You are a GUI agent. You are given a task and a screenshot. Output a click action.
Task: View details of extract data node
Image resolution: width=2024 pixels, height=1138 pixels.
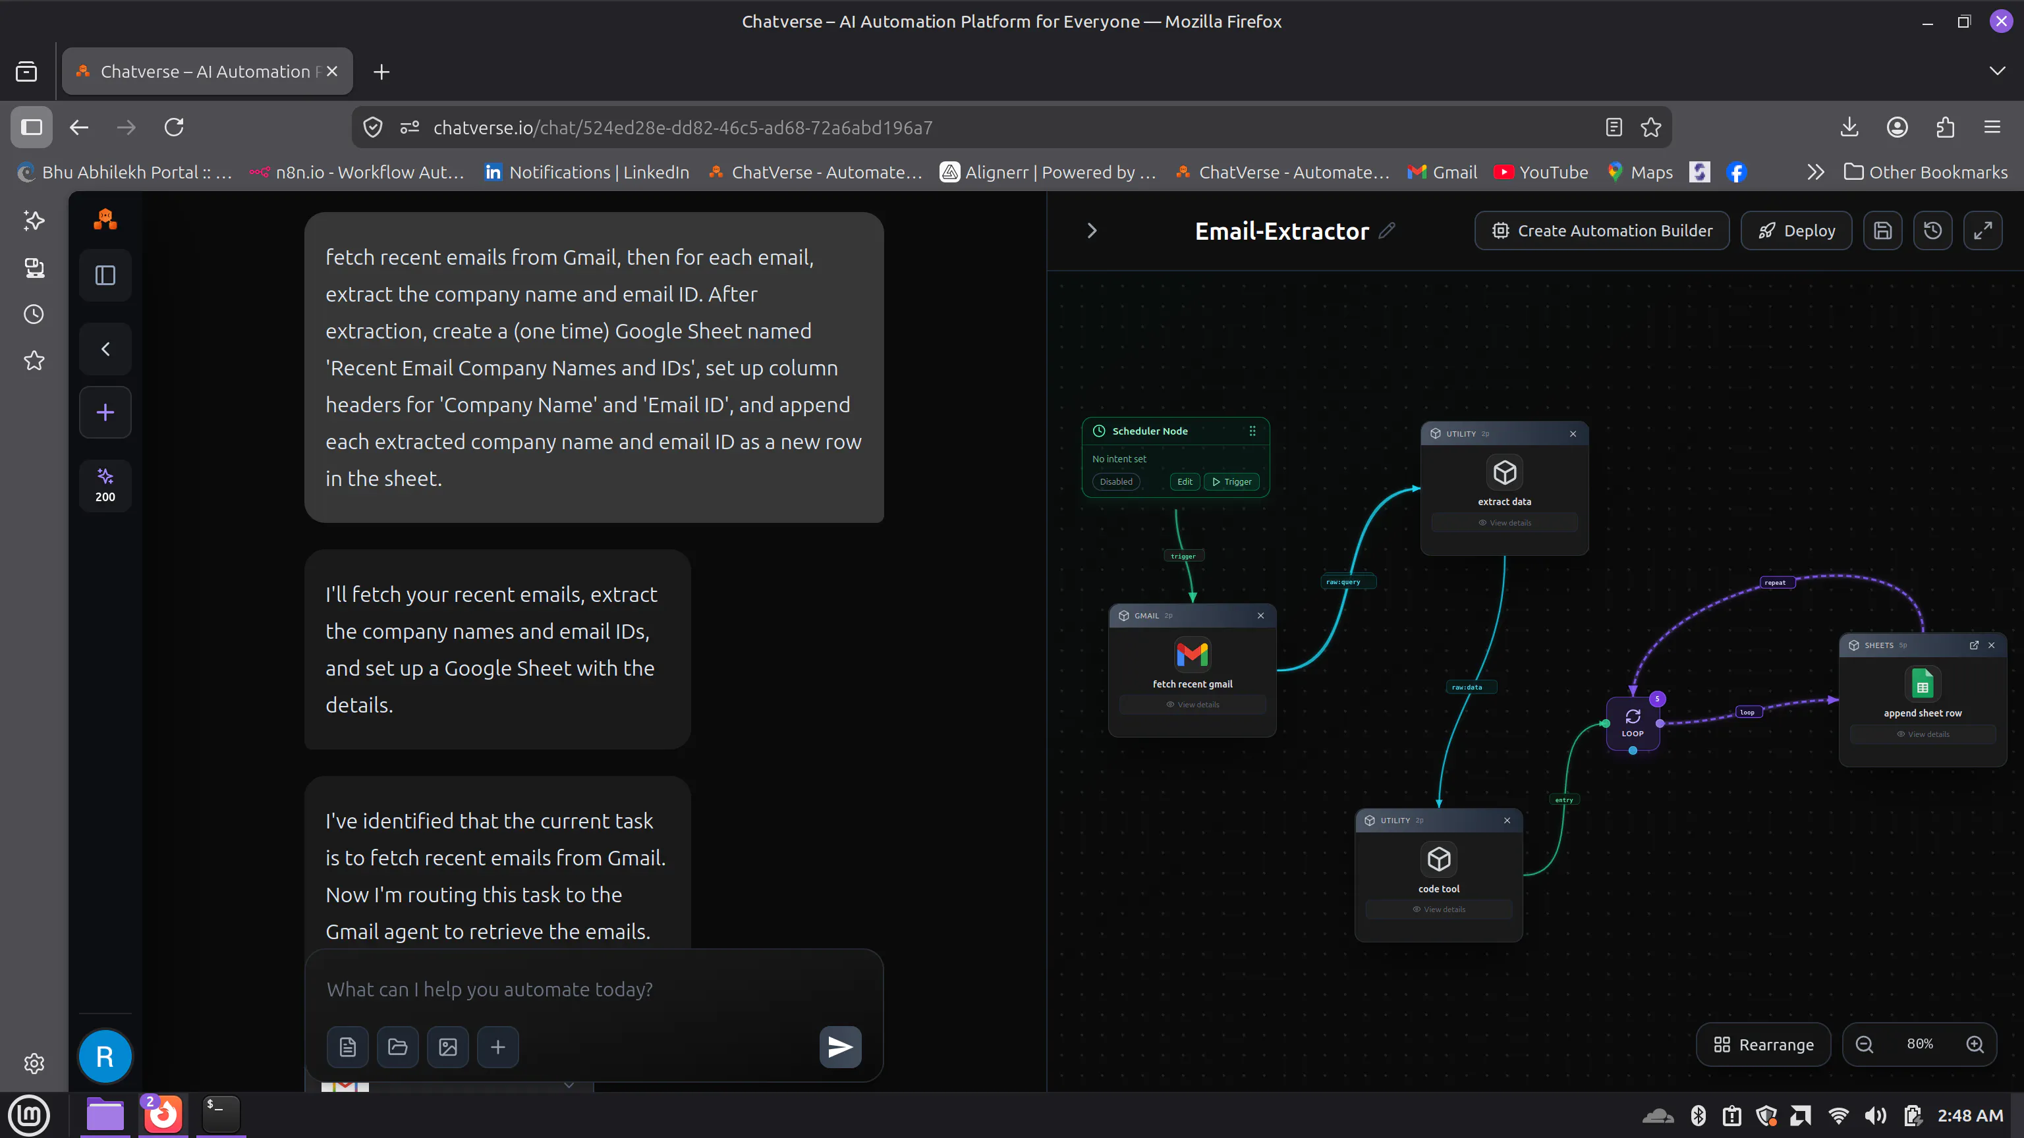pyautogui.click(x=1505, y=522)
